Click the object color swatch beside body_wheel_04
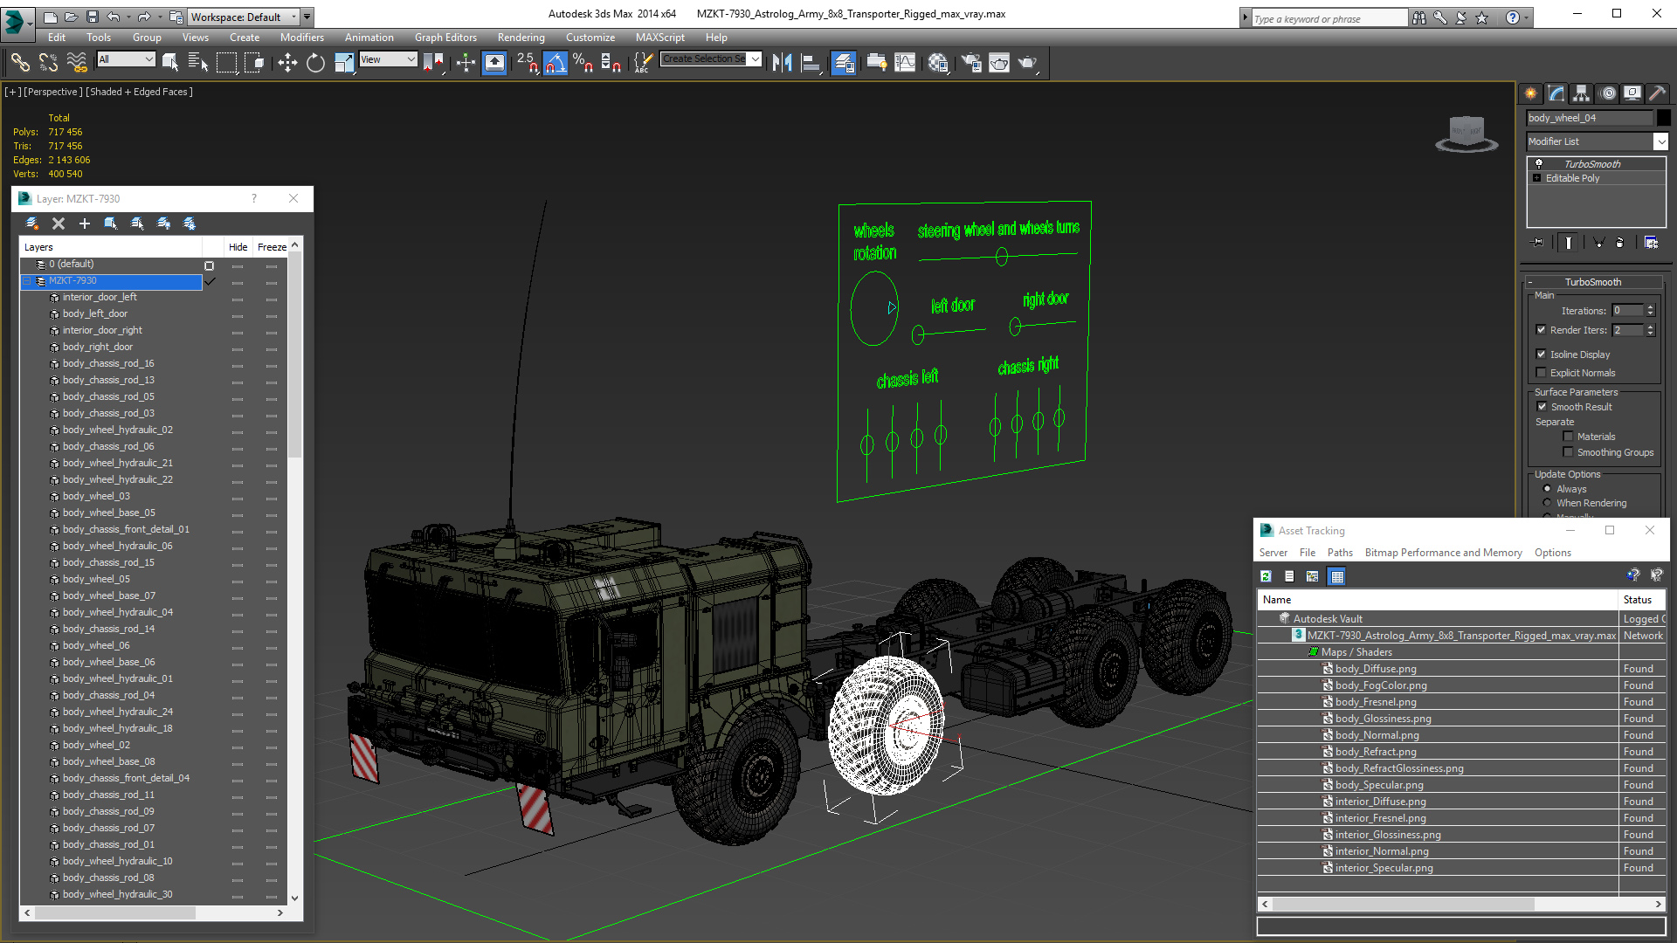This screenshot has height=943, width=1677. (1664, 118)
